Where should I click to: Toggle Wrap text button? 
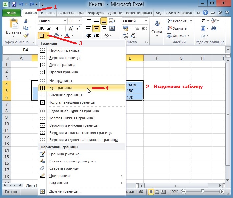[x=112, y=21]
